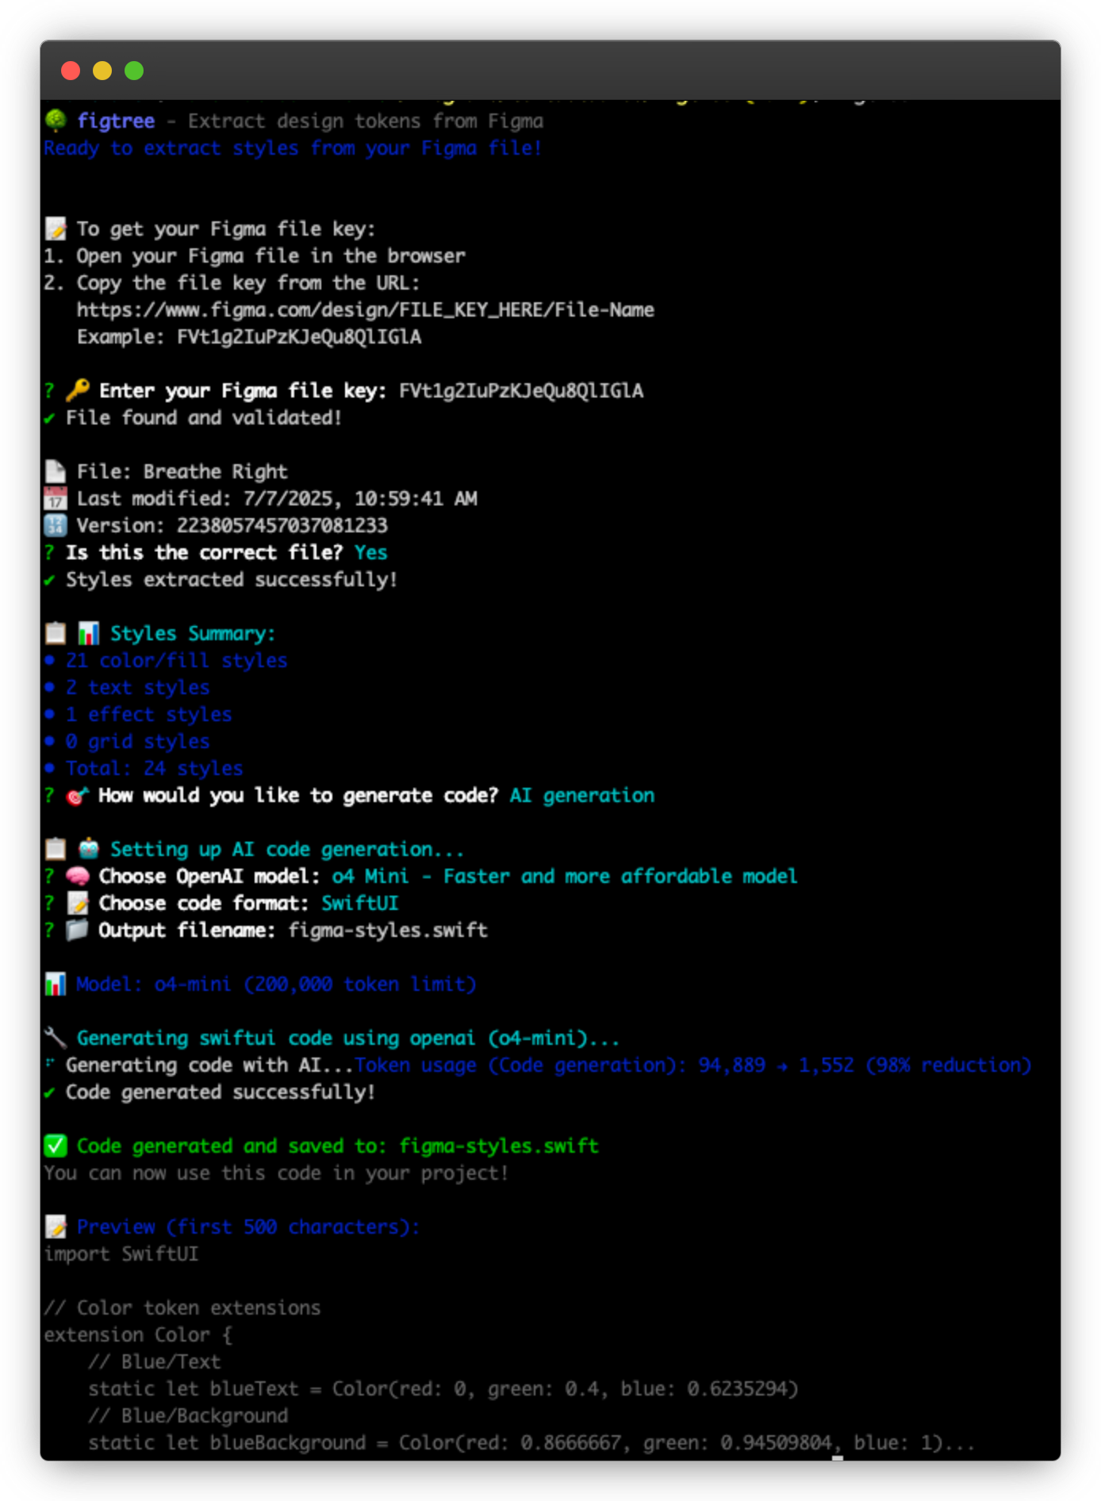The image size is (1101, 1501).
Task: Click the output filename 'figma-styles.swift' answer
Action: pos(388,930)
